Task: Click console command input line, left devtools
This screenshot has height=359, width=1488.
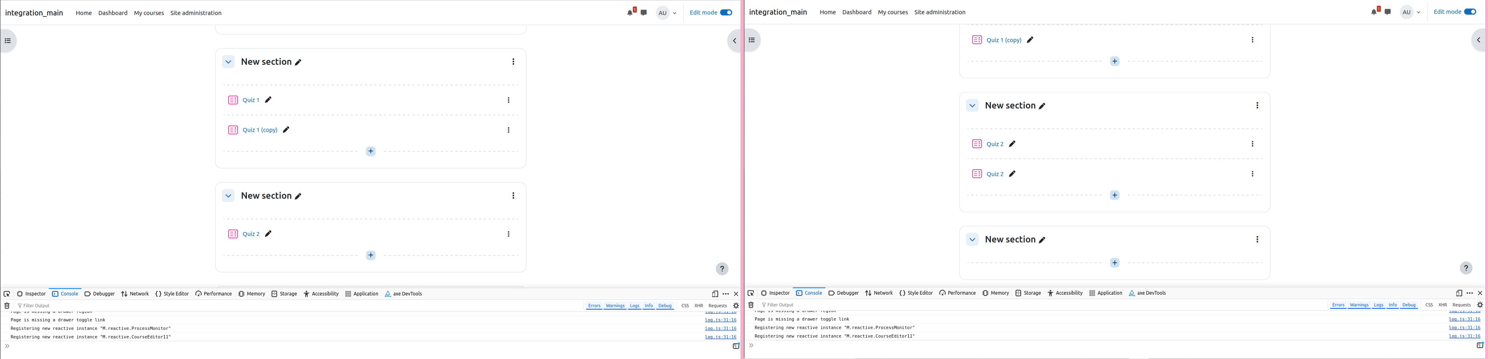Action: click(370, 347)
